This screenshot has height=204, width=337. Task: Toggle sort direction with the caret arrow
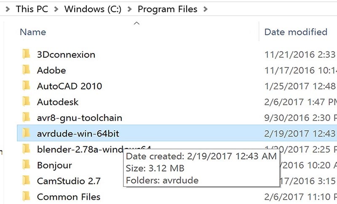136,23
